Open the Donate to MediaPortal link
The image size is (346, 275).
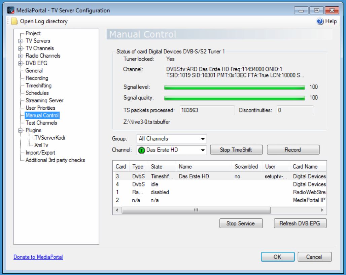38,257
